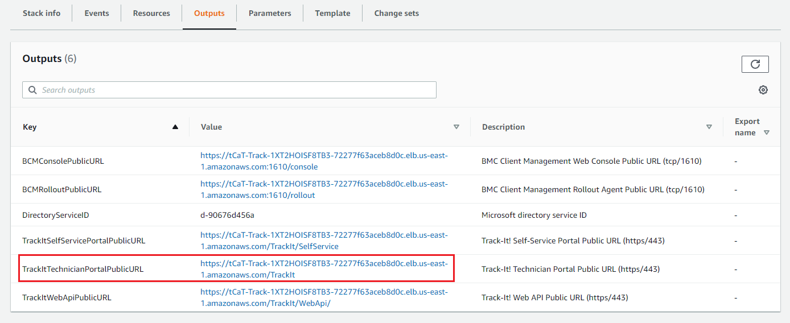Select the TrackItSelfServicePortalPublicURL key
This screenshot has height=323, width=790.
click(x=84, y=241)
